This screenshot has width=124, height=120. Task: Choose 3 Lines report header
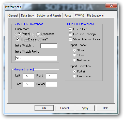[x=74, y=50]
